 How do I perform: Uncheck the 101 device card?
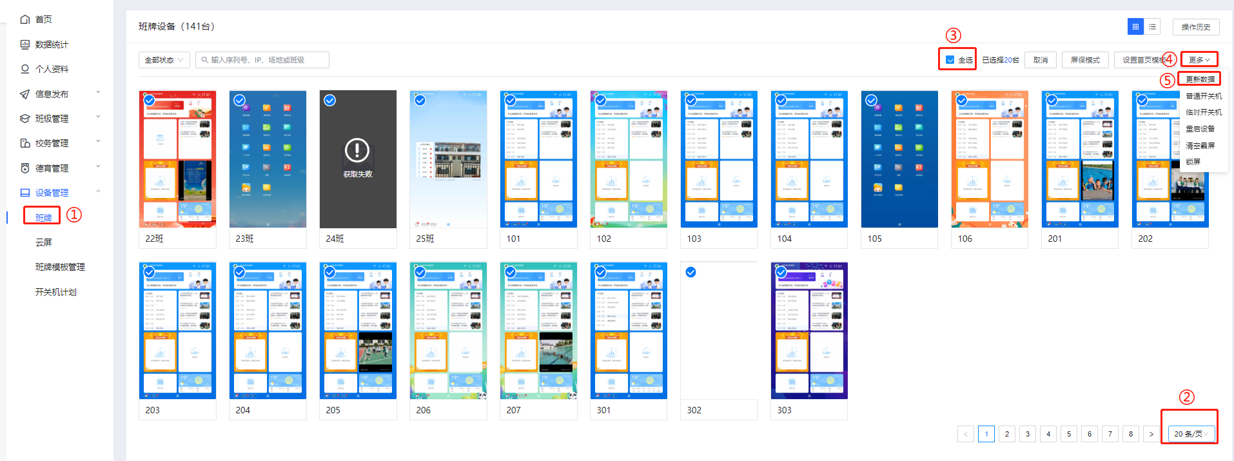pyautogui.click(x=510, y=101)
